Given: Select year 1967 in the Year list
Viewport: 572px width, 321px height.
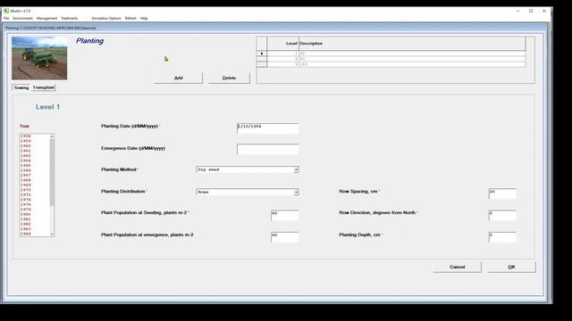Looking at the screenshot, I should click(26, 175).
